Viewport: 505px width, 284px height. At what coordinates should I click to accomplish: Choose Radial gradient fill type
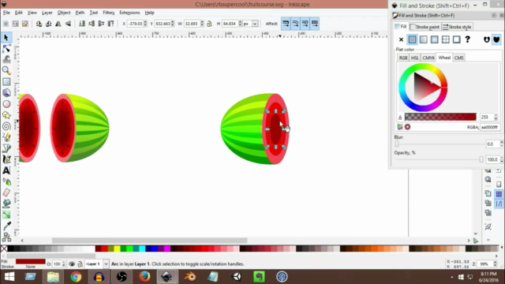(x=435, y=39)
